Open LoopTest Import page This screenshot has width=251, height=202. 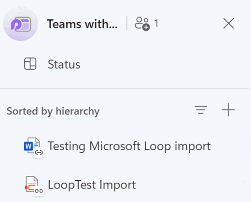[92, 185]
